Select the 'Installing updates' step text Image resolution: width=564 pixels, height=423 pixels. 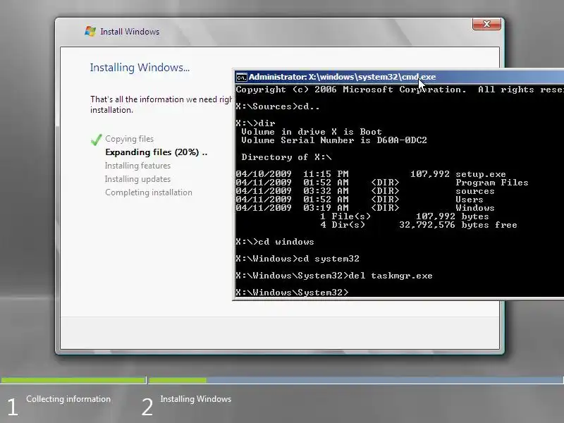pyautogui.click(x=137, y=179)
